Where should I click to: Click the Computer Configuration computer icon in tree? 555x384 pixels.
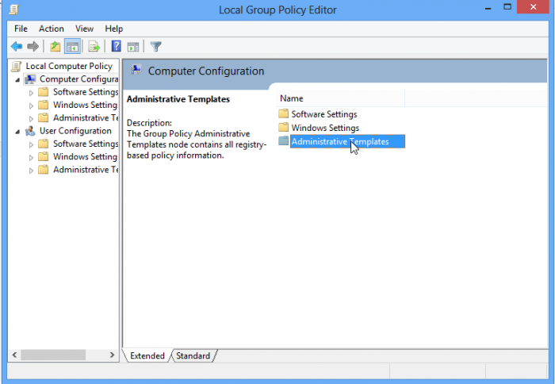tap(30, 79)
